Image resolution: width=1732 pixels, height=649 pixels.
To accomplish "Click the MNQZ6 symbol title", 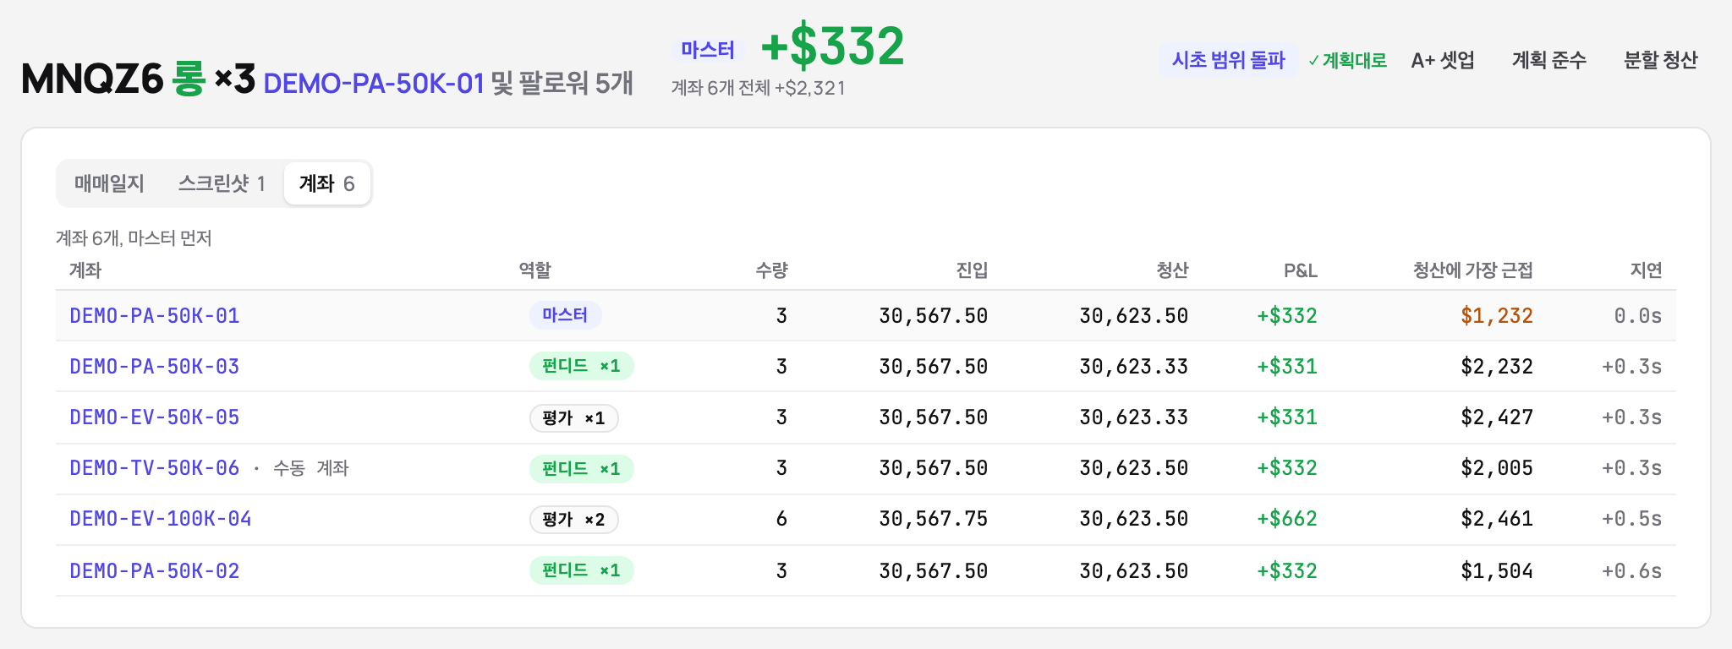I will 92,80.
